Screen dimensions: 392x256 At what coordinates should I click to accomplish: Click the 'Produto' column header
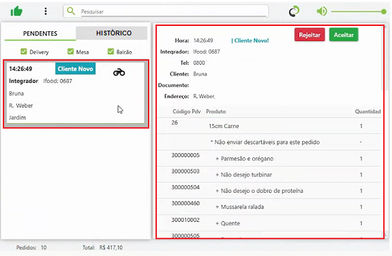click(215, 112)
